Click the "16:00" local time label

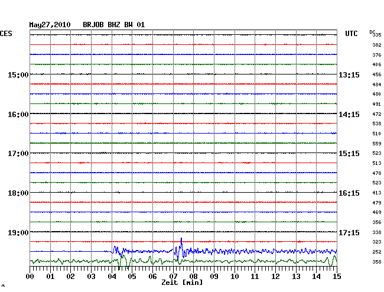[18, 115]
